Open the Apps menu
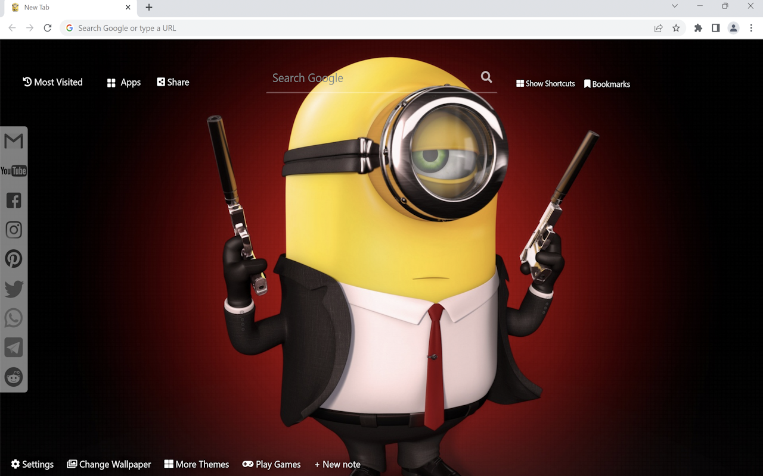Viewport: 763px width, 476px height. click(x=124, y=83)
